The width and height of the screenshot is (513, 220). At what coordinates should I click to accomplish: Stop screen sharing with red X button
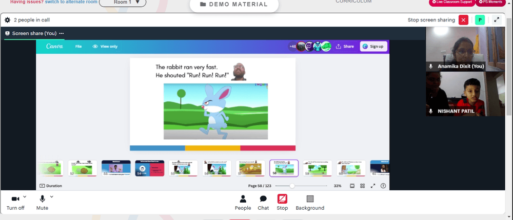(463, 20)
